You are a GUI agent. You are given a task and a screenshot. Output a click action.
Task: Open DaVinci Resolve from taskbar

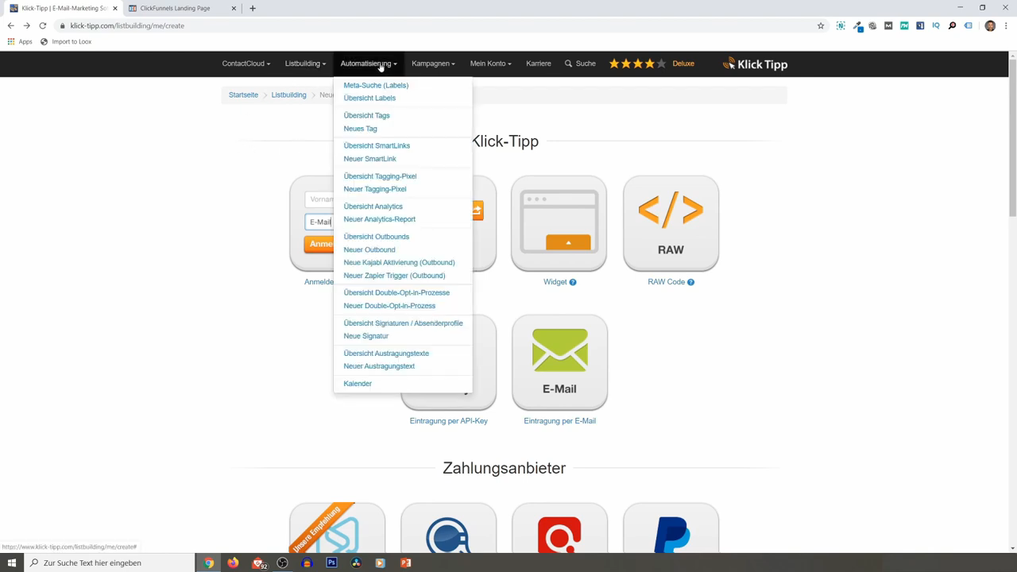[356, 562]
